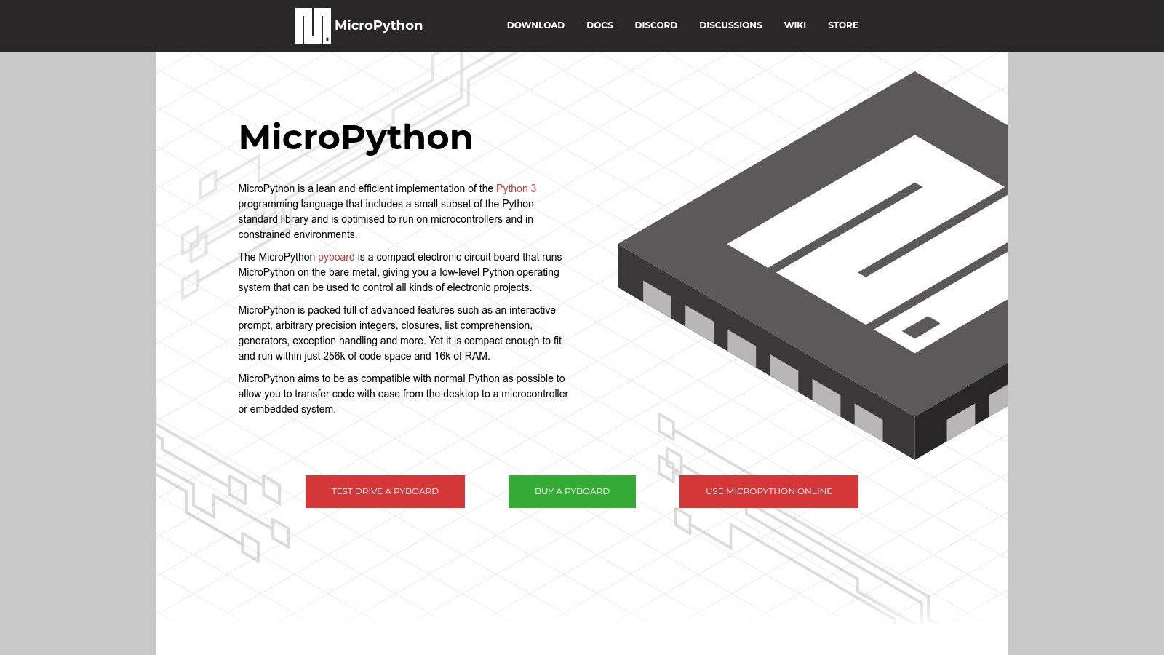Go to the STORE page

click(842, 25)
